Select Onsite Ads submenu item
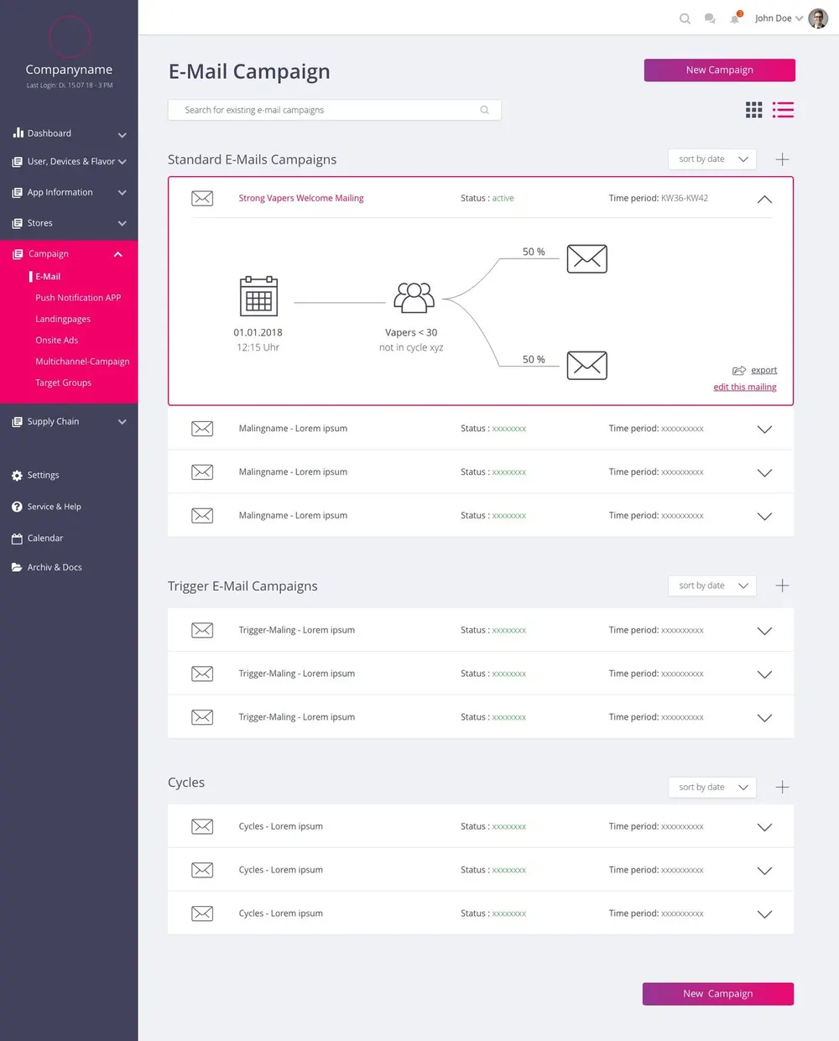Image resolution: width=839 pixels, height=1041 pixels. [56, 341]
